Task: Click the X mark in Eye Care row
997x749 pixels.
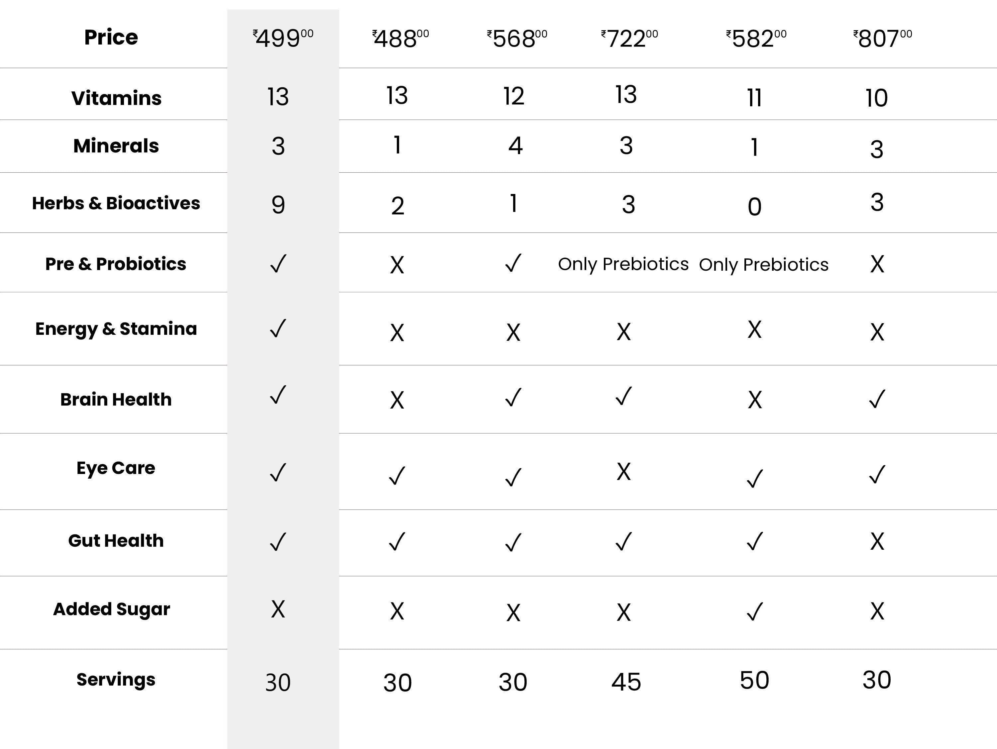Action: click(x=624, y=472)
